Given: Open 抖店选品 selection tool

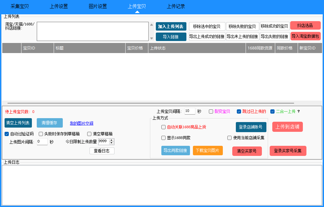Looking at the screenshot, I should [305, 25].
